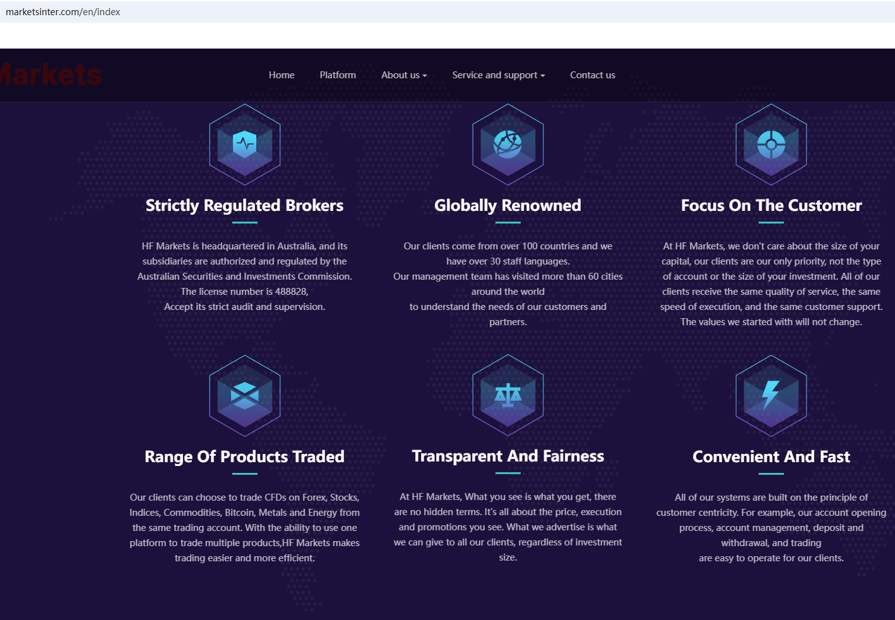Click the Strictly Regulated Brokers hexagon icon
This screenshot has width=895, height=620.
[245, 145]
